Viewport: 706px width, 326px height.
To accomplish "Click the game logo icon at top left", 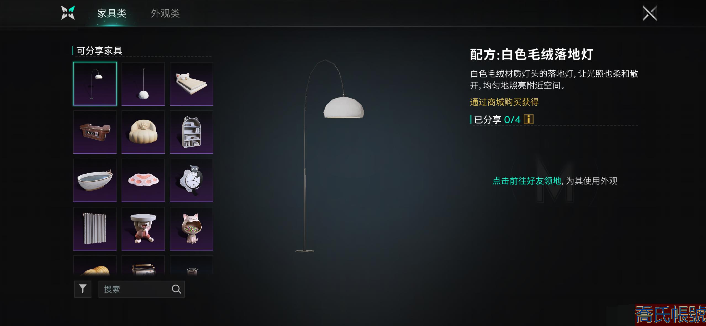I will (68, 13).
